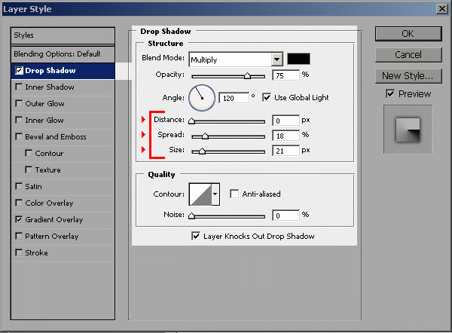Open the Bevel and Emboss settings
The width and height of the screenshot is (452, 333).
click(55, 136)
